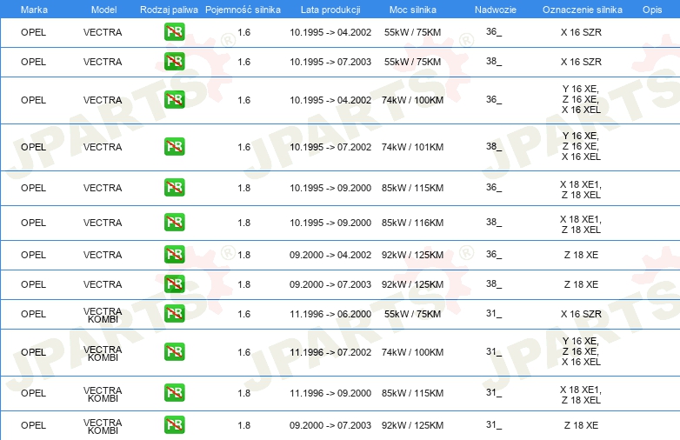Click the Lata produkcji column header
This screenshot has height=440, width=680.
(x=330, y=10)
